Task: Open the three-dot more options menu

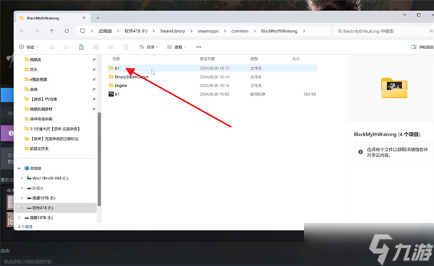Action: (199, 47)
